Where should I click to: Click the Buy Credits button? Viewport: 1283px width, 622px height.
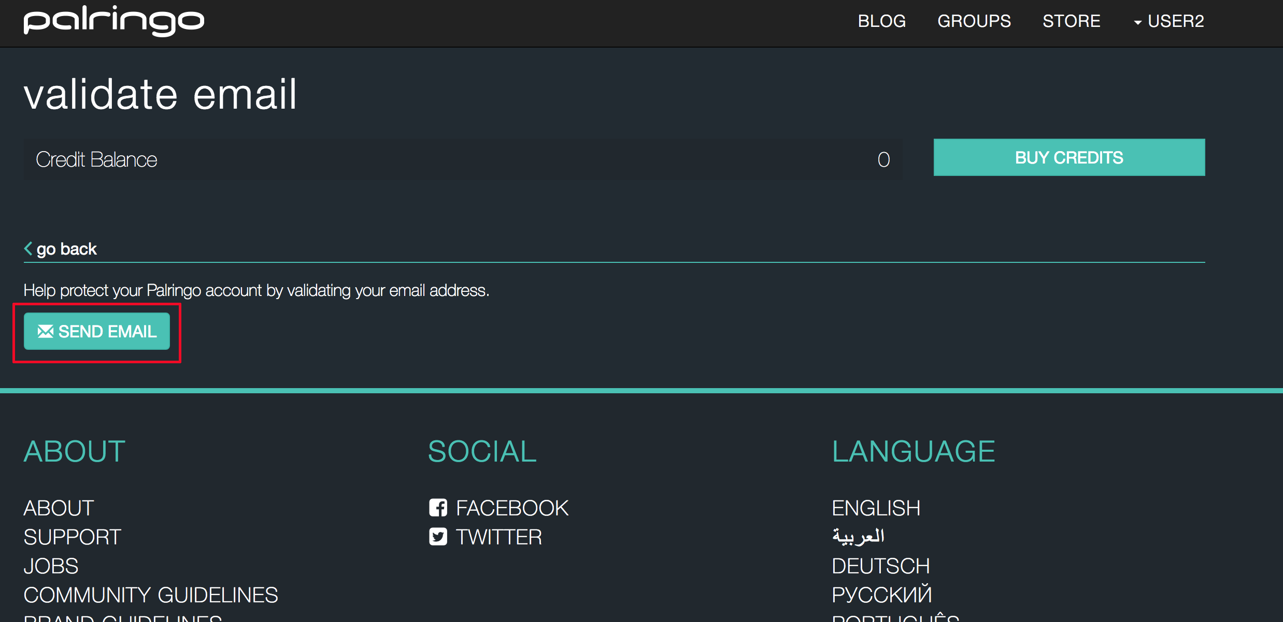[x=1070, y=157]
